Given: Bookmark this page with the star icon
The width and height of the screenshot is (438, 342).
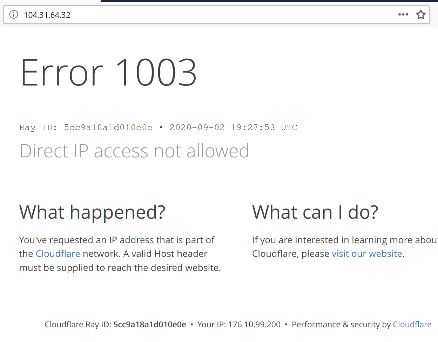Looking at the screenshot, I should pyautogui.click(x=420, y=14).
